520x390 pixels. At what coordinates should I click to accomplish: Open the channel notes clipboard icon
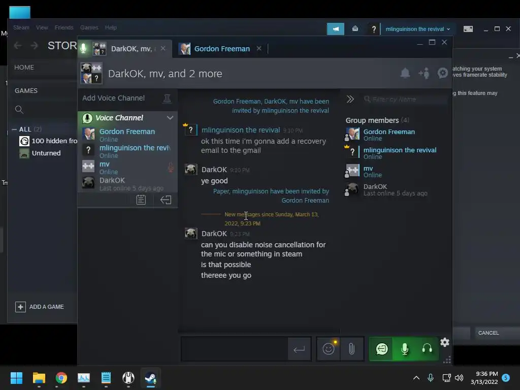(x=141, y=200)
